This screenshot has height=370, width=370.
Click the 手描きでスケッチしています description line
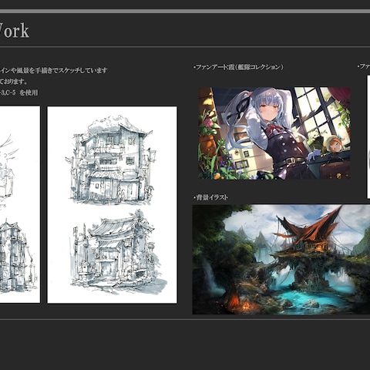[x=53, y=70]
